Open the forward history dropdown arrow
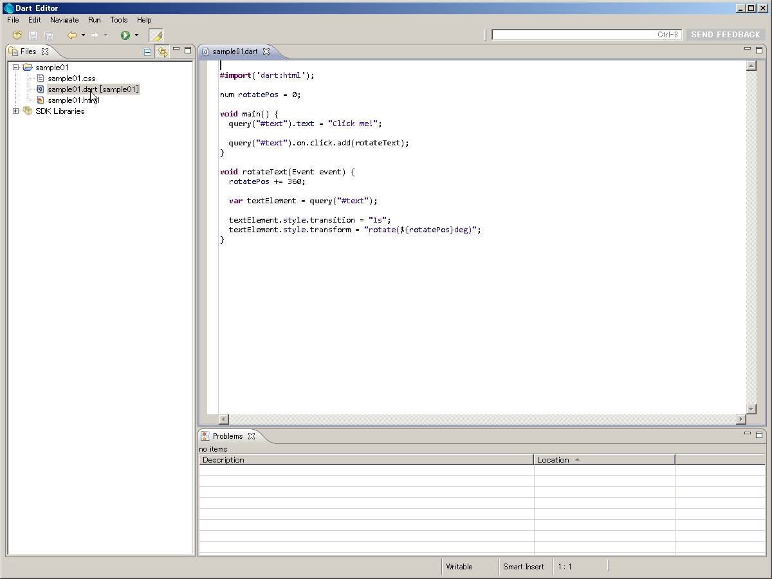This screenshot has width=772, height=579. point(106,35)
